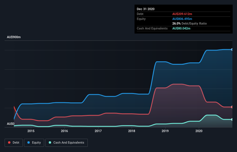Select the Cash endpoint marker at Dec 2020
This screenshot has width=237, height=152.
click(232, 119)
